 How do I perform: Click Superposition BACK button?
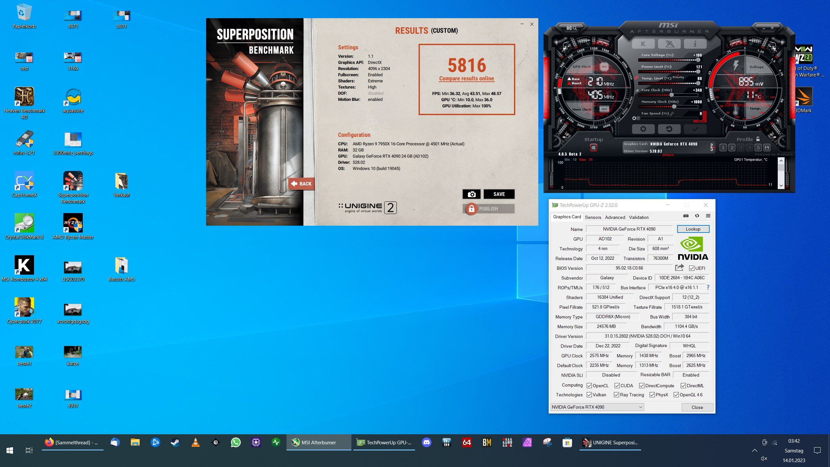click(301, 184)
